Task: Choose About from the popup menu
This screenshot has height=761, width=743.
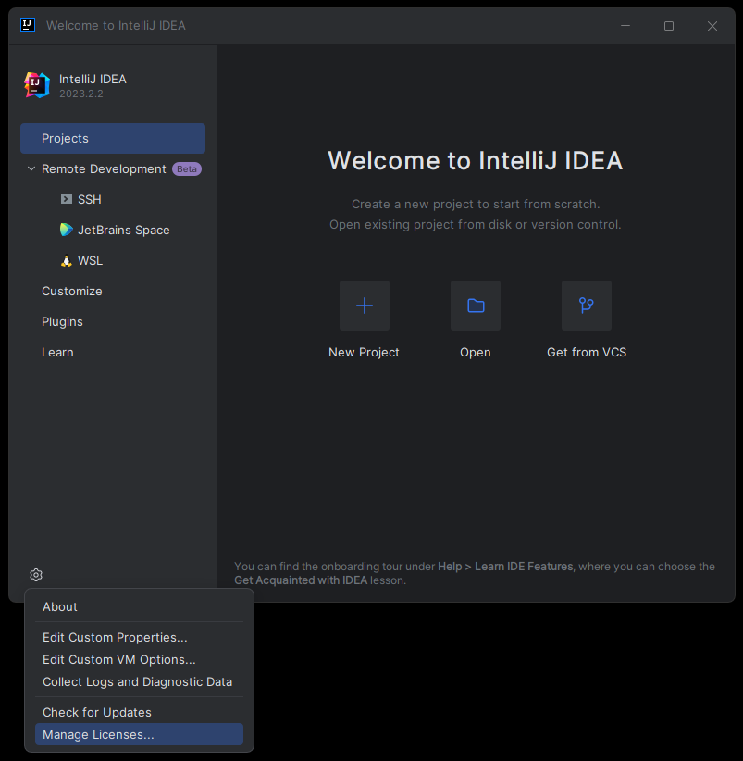Action: pyautogui.click(x=139, y=606)
